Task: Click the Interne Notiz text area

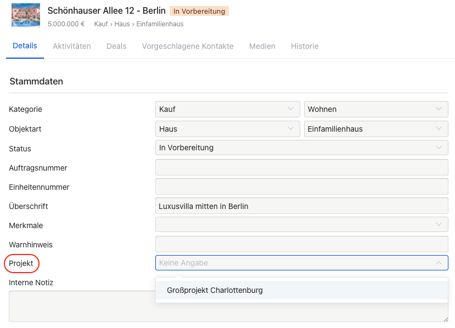Action: coord(82,306)
